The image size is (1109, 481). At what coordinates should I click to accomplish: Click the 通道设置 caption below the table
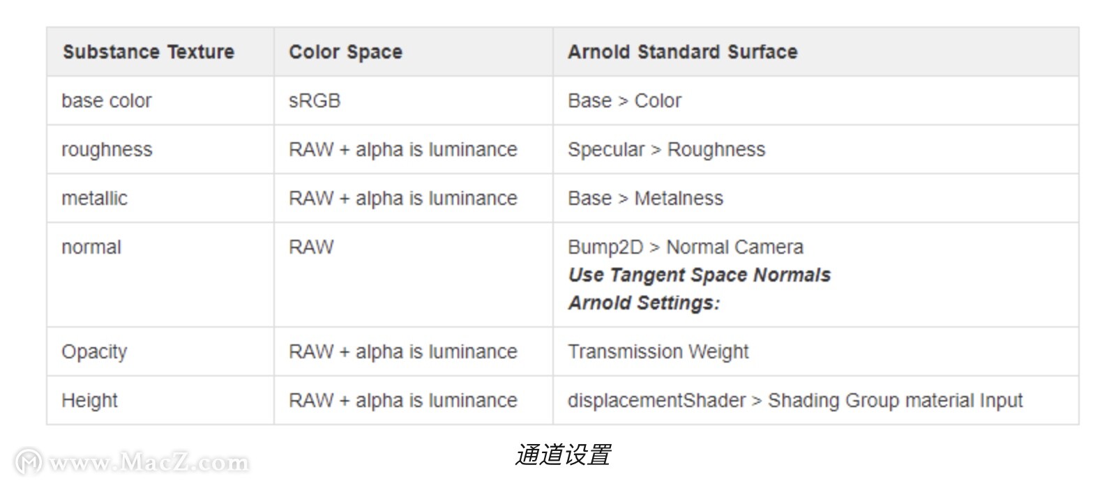(563, 455)
